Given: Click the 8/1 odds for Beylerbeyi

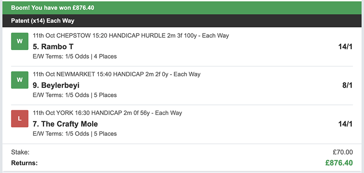Looking at the screenshot, I should pos(347,85).
